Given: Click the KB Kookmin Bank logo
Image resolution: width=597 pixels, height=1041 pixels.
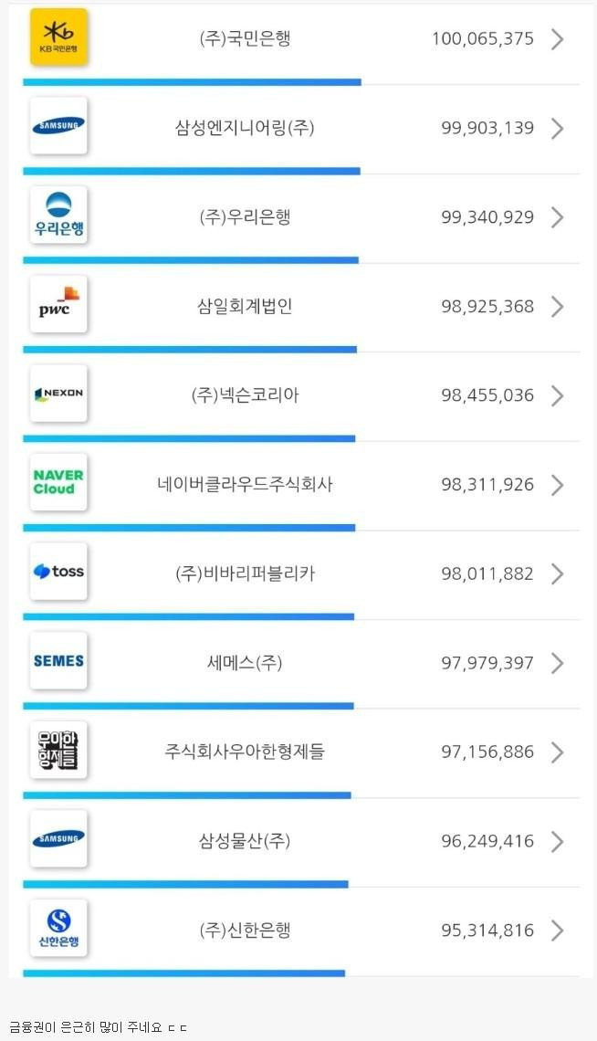Looking at the screenshot, I should tap(58, 37).
